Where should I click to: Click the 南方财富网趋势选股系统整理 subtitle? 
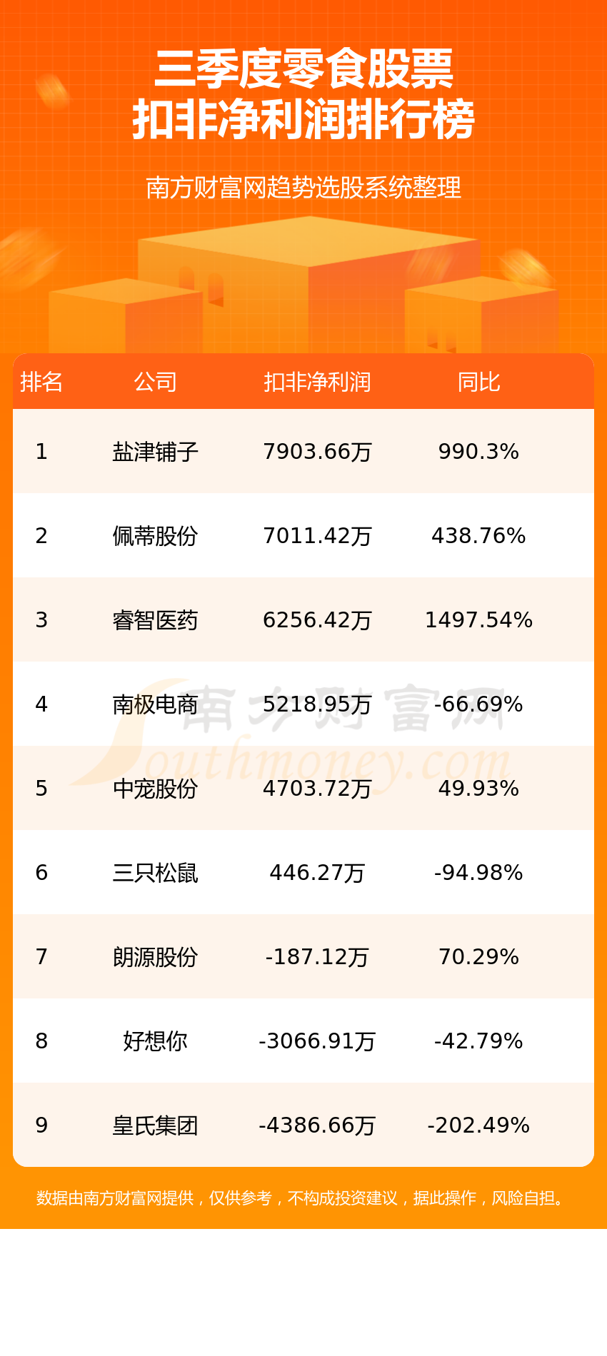[x=303, y=188]
